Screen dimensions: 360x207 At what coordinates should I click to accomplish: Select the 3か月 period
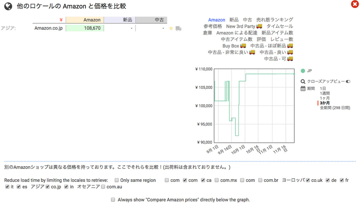pyautogui.click(x=325, y=103)
